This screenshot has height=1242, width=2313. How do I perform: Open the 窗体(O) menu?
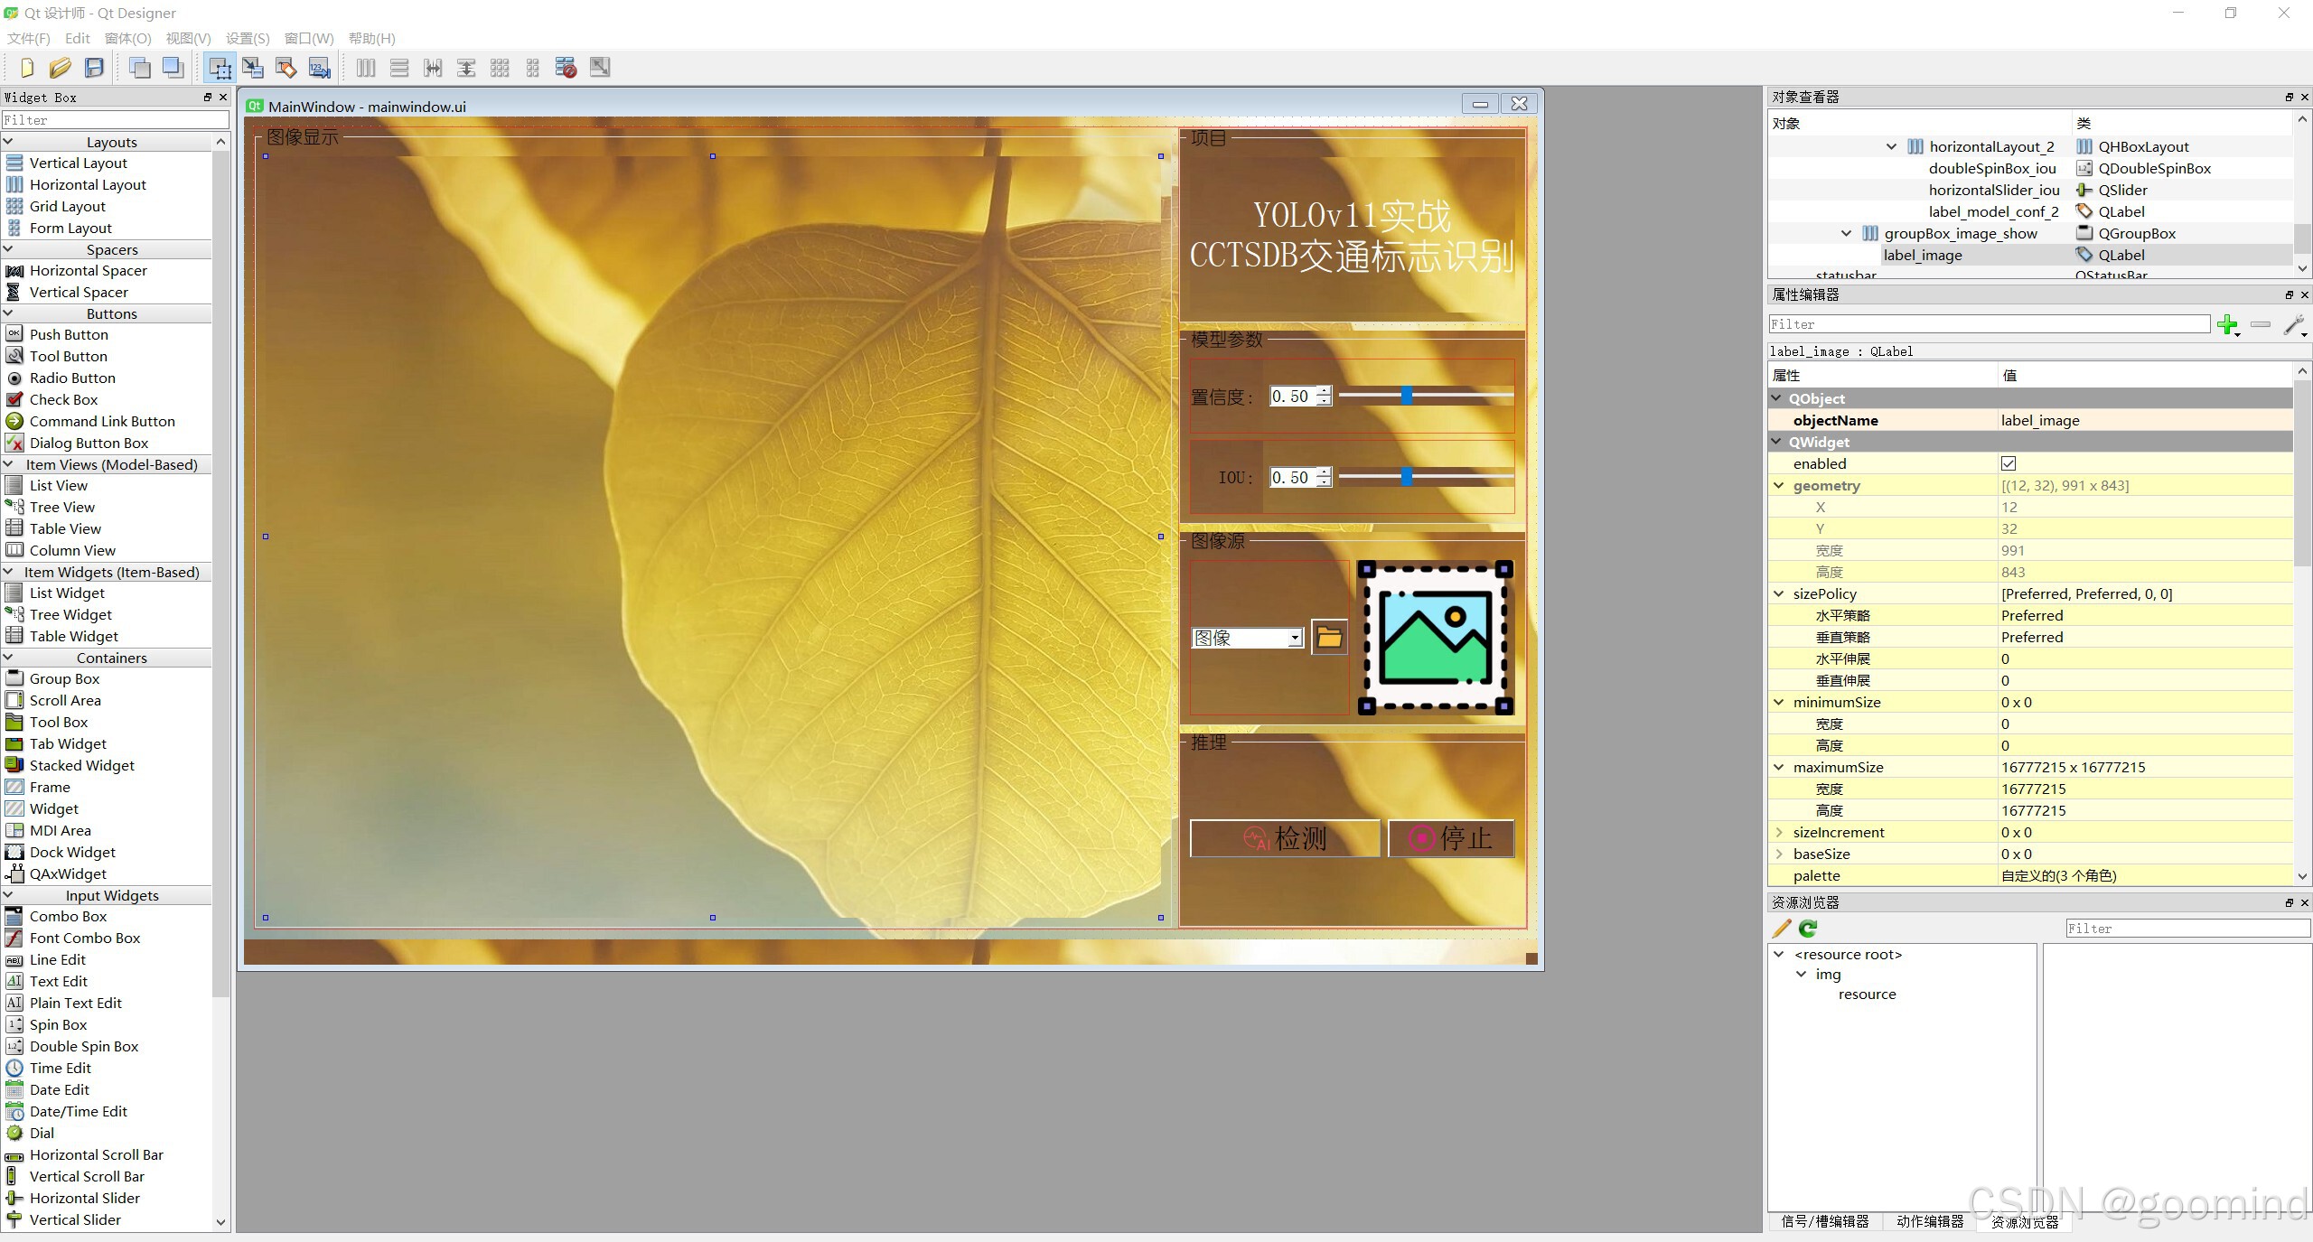127,38
